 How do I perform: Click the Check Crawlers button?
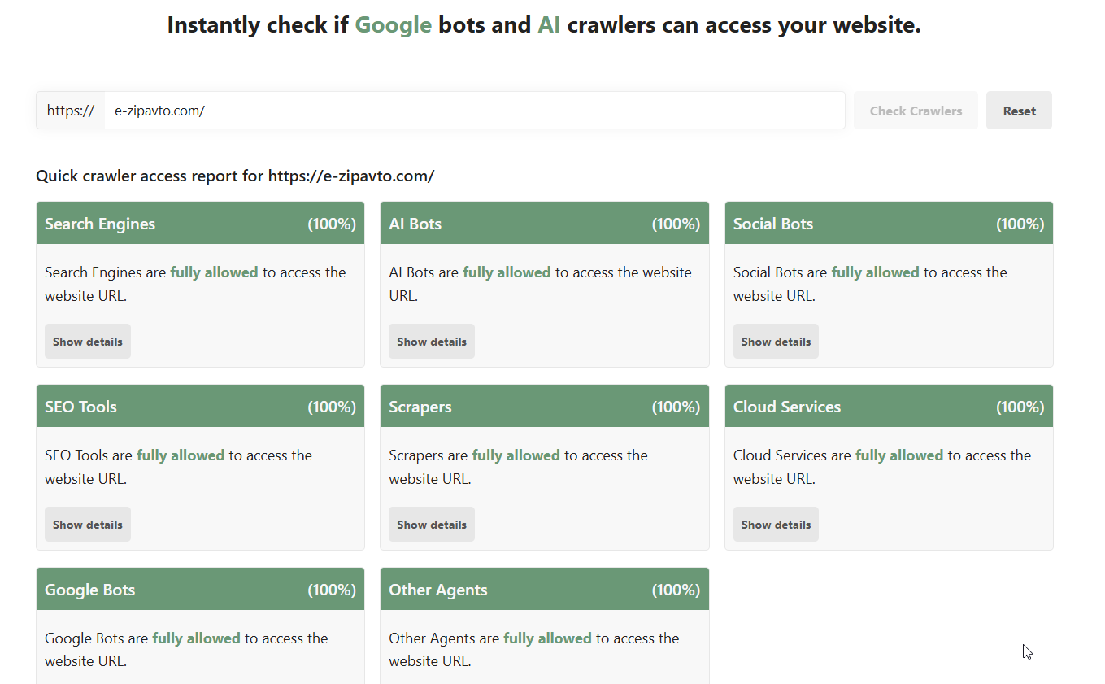tap(916, 111)
